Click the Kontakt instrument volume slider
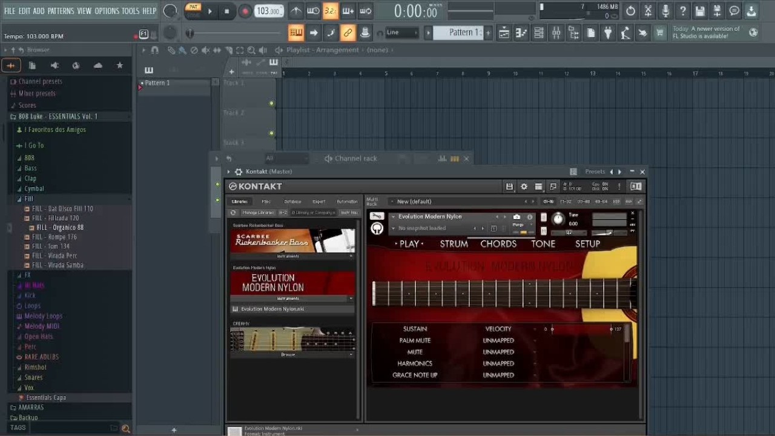 tap(608, 233)
